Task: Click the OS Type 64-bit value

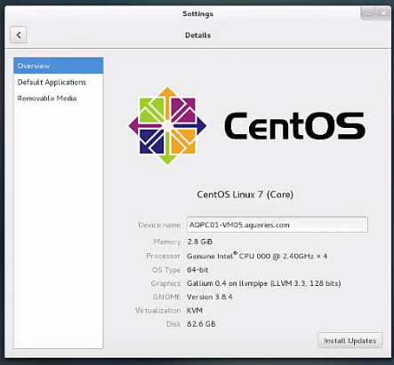Action: tap(197, 270)
